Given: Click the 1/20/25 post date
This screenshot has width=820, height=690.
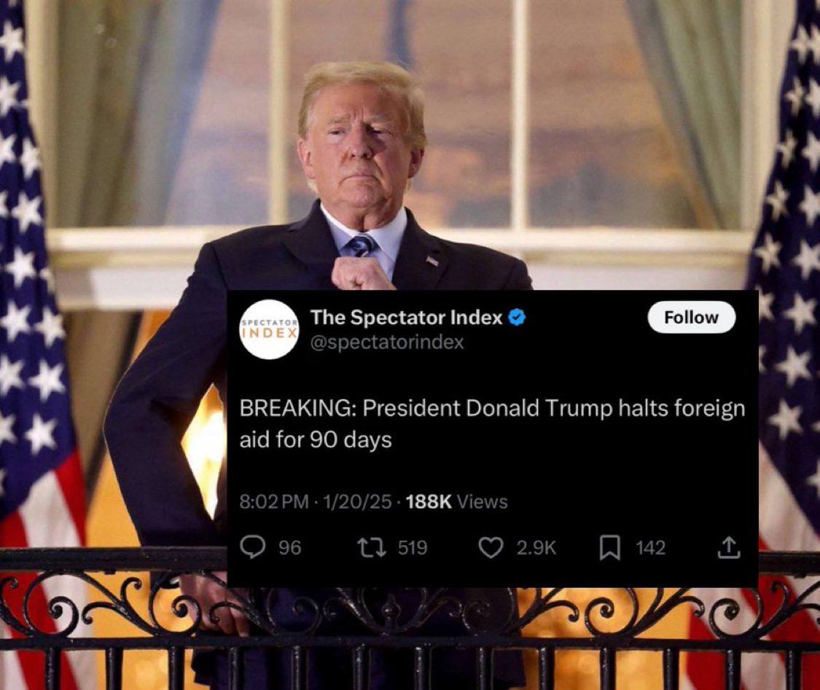Looking at the screenshot, I should tap(357, 502).
